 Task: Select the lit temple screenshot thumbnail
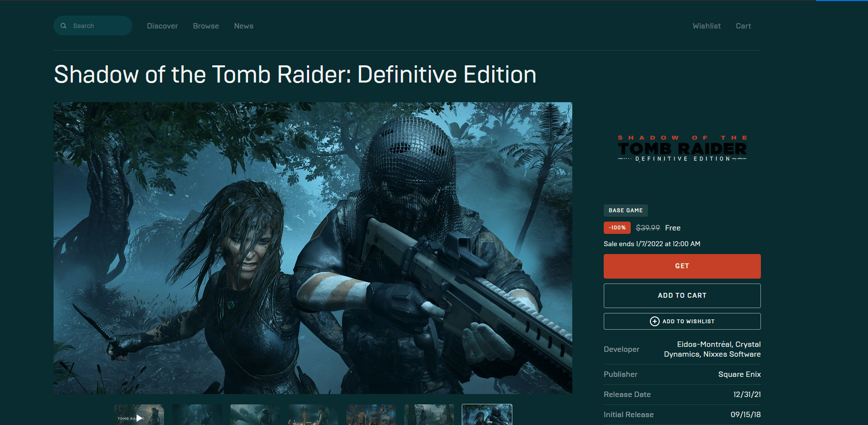[x=313, y=415]
